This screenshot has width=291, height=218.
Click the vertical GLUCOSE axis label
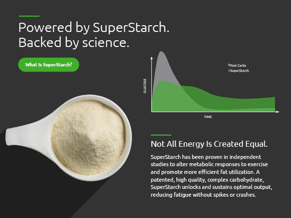145,86
